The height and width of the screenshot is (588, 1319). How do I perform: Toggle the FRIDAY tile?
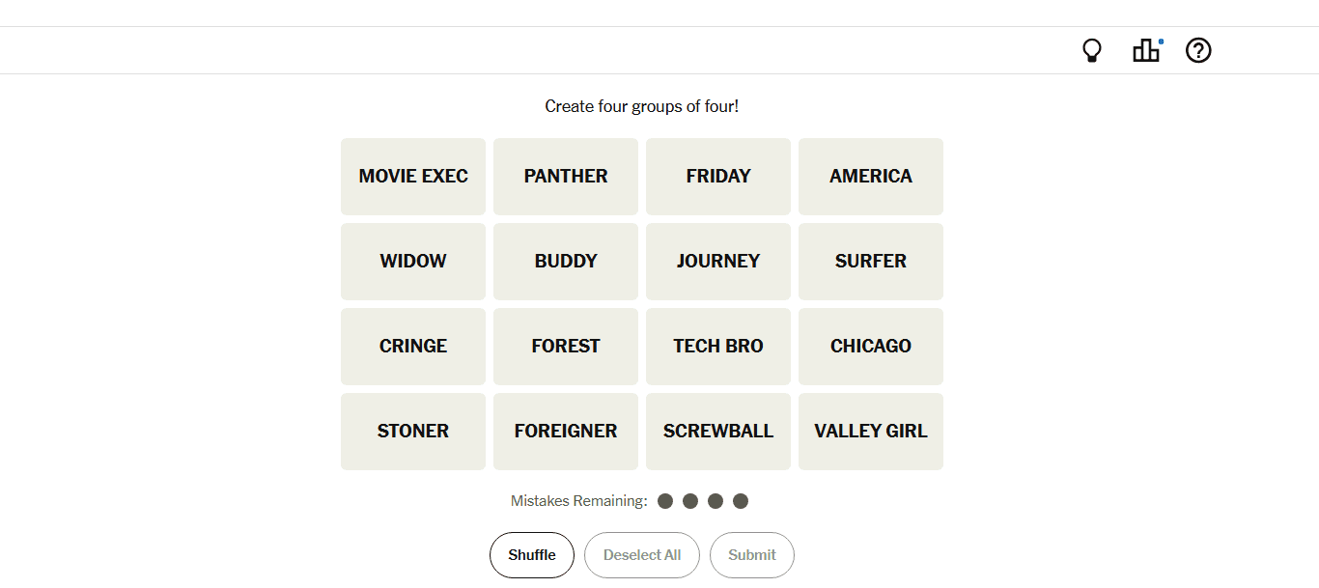(x=718, y=177)
